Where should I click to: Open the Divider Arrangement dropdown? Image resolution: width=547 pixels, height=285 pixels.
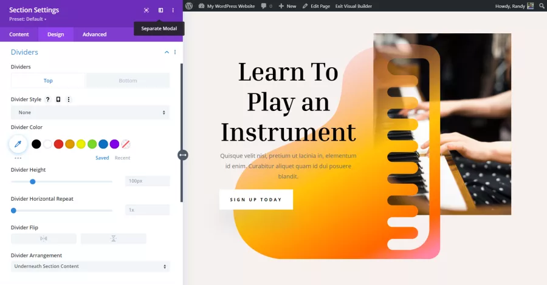pyautogui.click(x=91, y=266)
